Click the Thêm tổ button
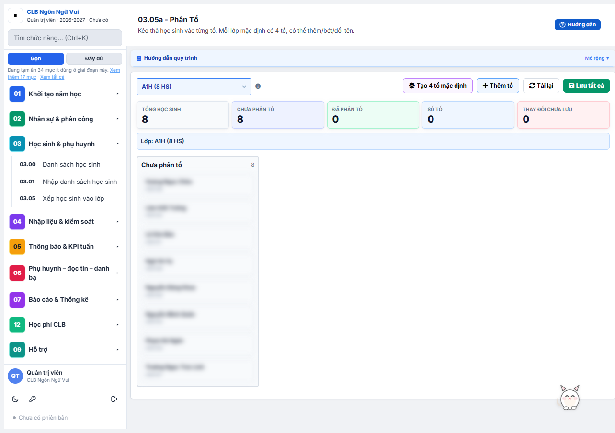 498,86
